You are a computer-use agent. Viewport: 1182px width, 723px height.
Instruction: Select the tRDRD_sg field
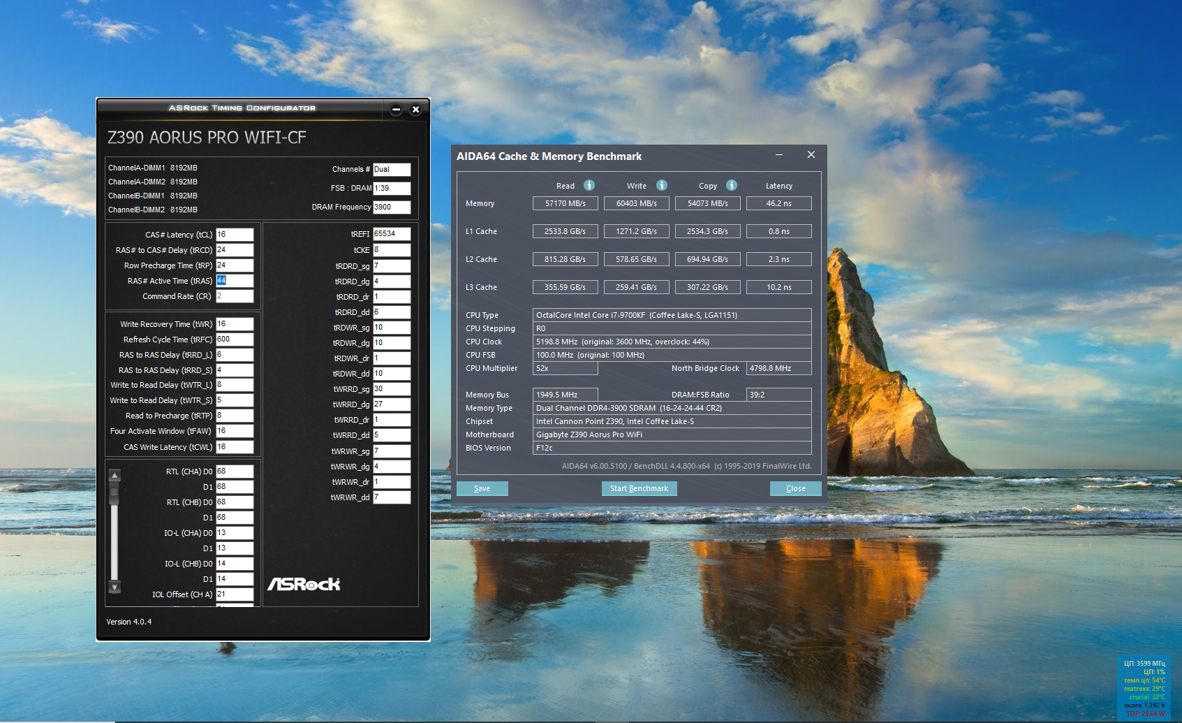pyautogui.click(x=392, y=266)
